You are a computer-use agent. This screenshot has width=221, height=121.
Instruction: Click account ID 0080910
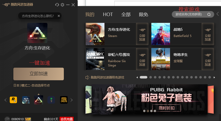point(17,119)
